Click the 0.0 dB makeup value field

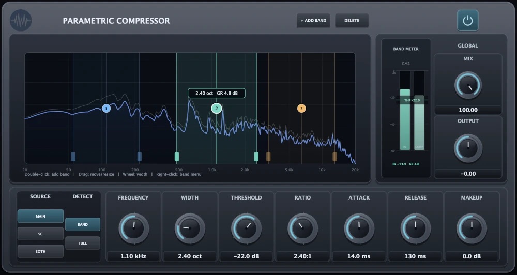(472, 256)
